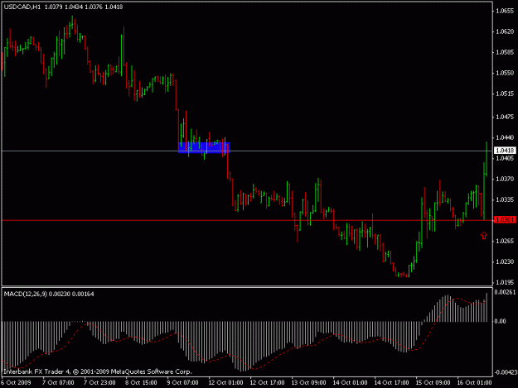This screenshot has height=388, width=518.
Task: Click the 13 Oct 09:00 time label
Action: pyautogui.click(x=308, y=383)
